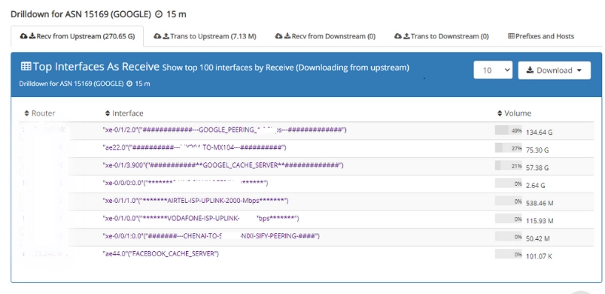The image size is (605, 294).
Task: Click the 50.42 M volume value
Action: 537,238
